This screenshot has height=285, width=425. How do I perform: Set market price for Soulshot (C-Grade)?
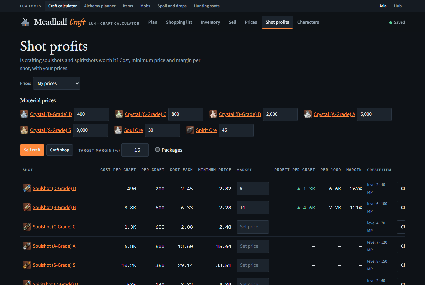[x=253, y=227]
